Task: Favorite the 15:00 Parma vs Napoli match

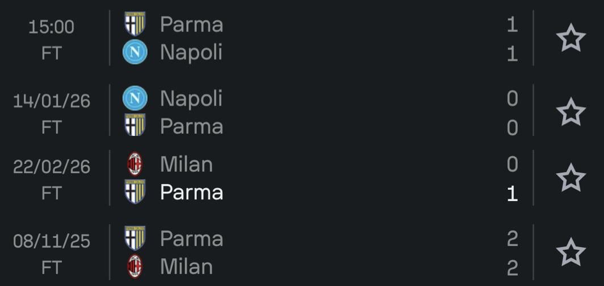Action: (571, 39)
